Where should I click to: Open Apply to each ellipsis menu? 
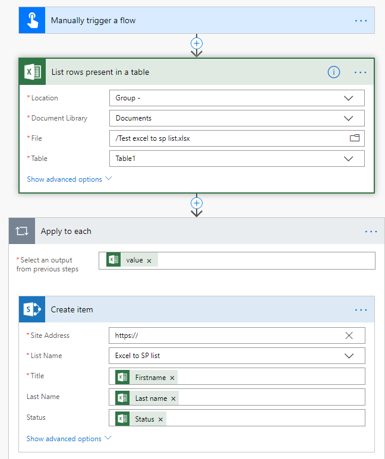click(x=371, y=232)
